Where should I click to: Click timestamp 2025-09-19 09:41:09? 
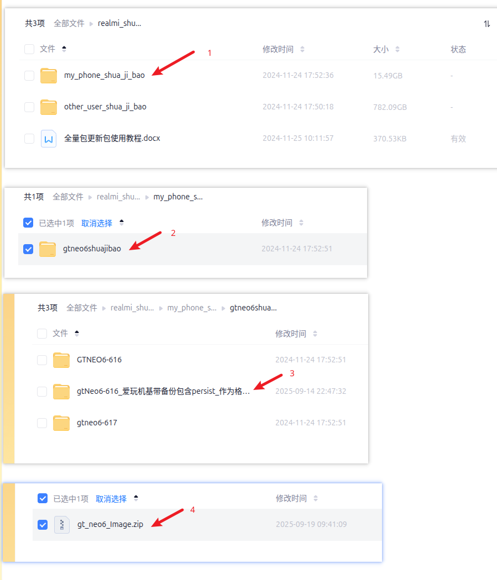click(311, 524)
